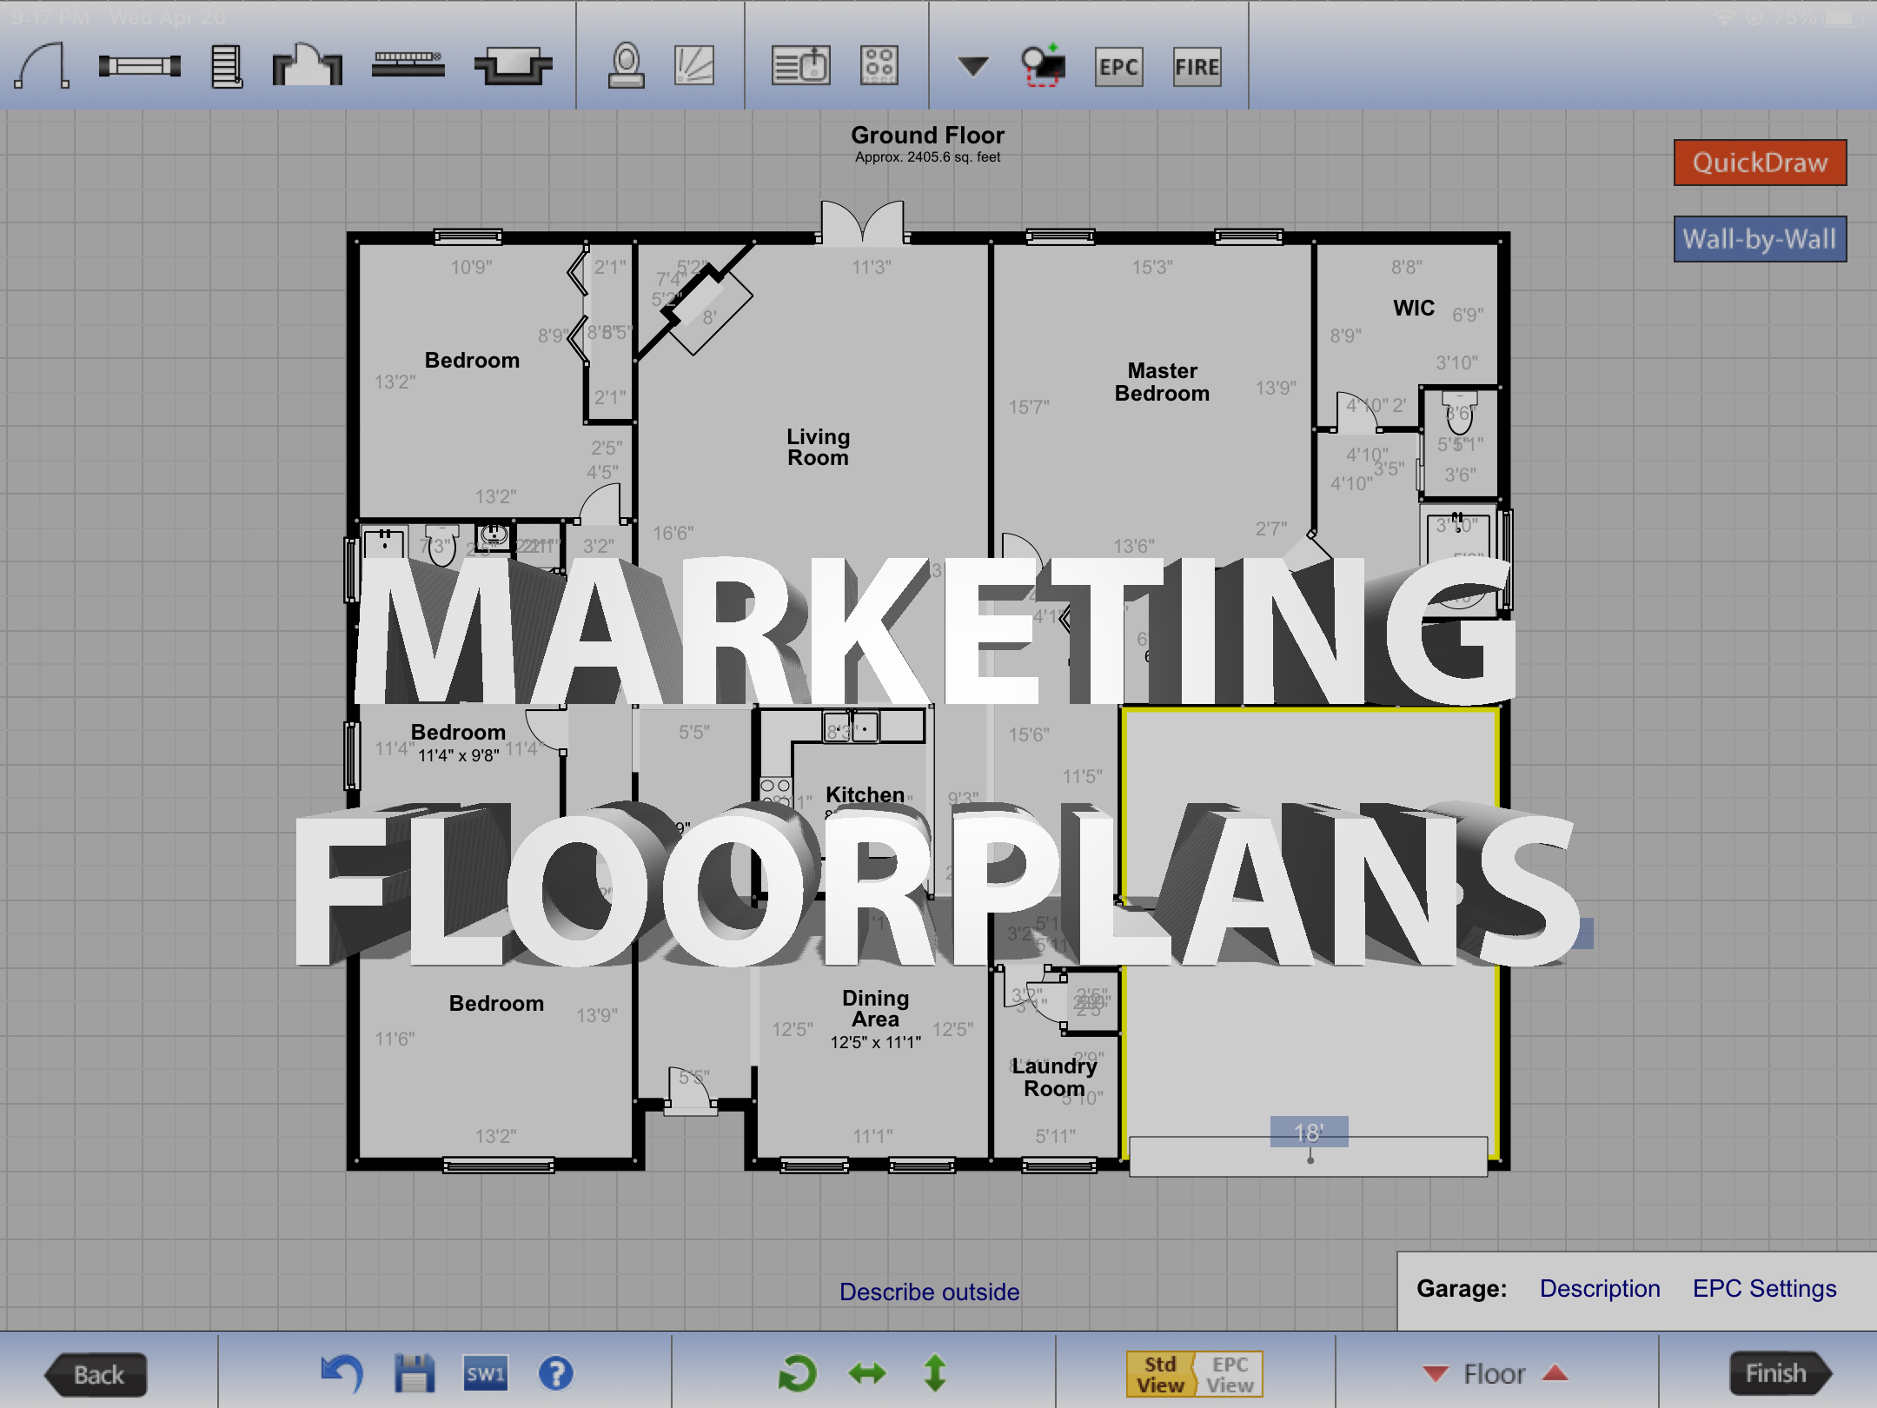Viewport: 1877px width, 1408px height.
Task: Go up one floor with red arrow
Action: [x=1555, y=1373]
